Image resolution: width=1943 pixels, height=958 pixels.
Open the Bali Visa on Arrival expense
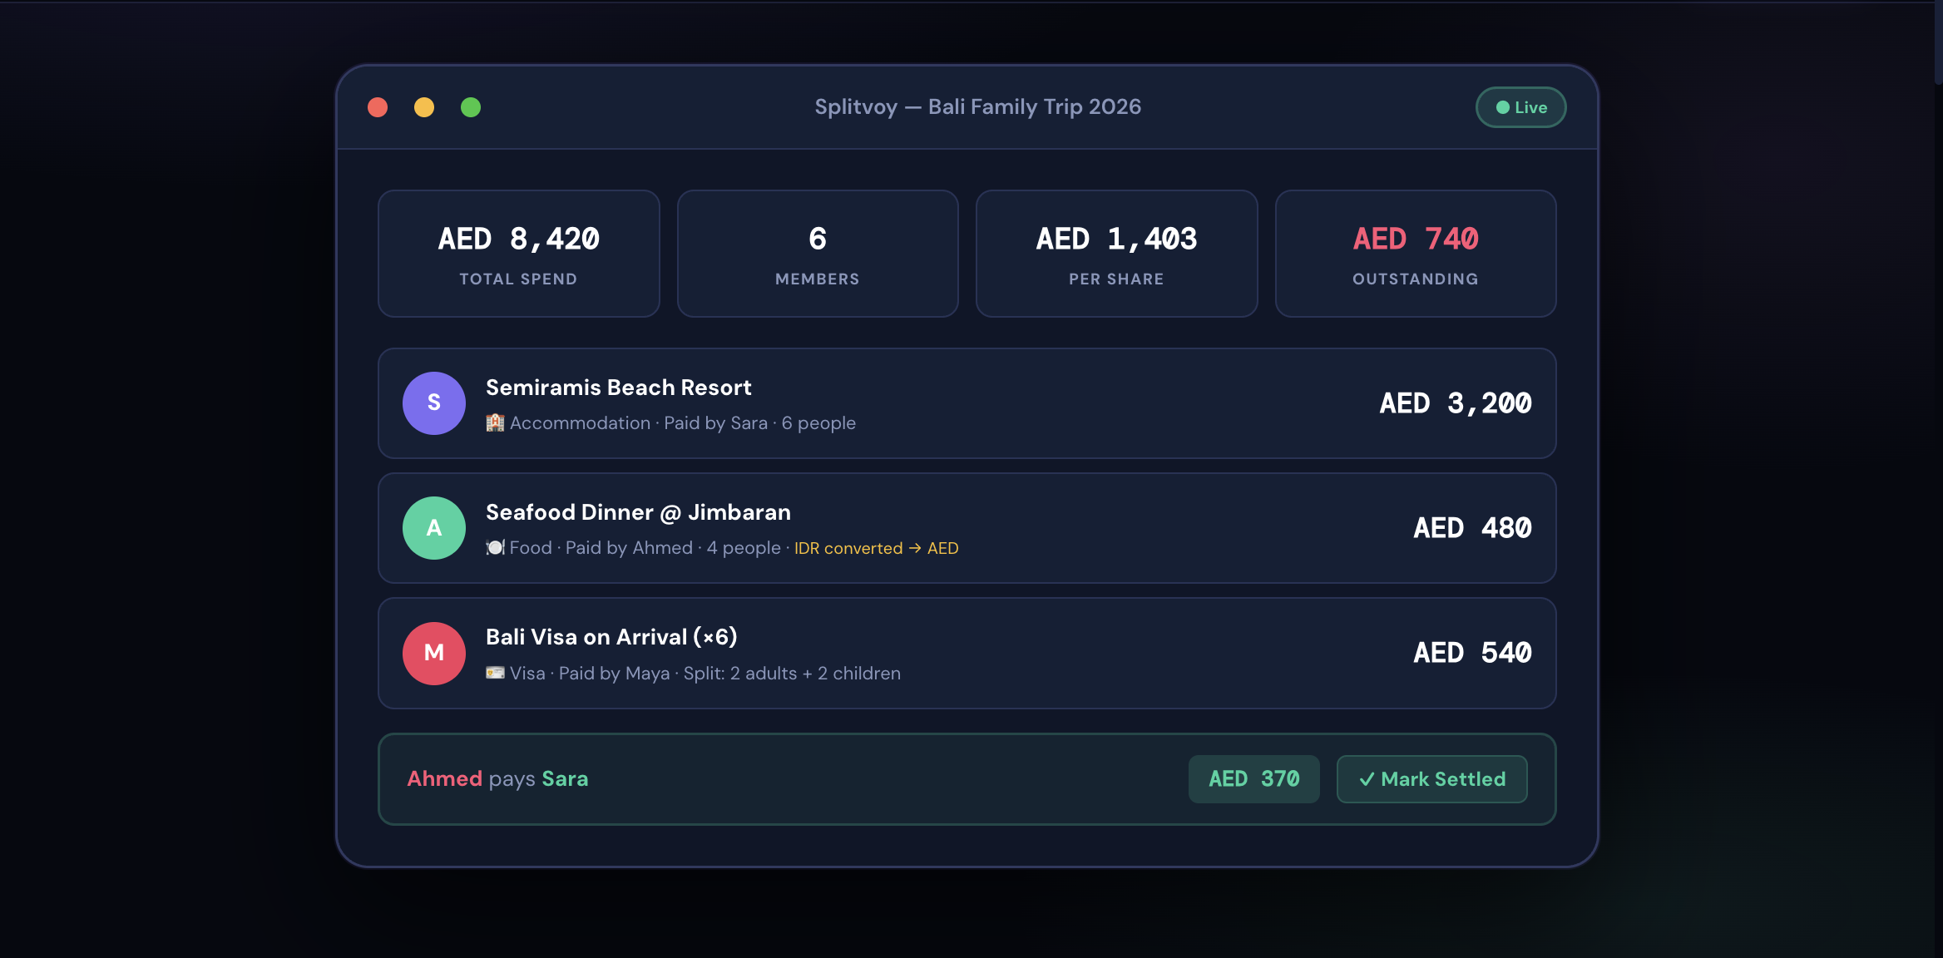[x=965, y=653]
